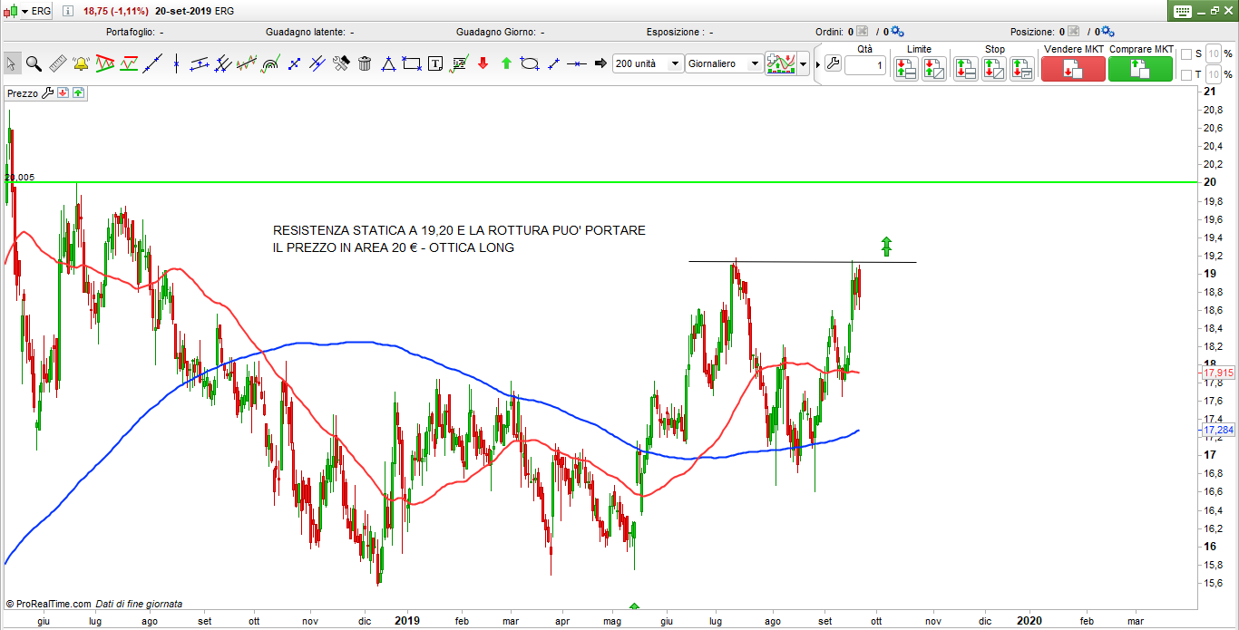Toggle the arrow cursor selection mode
Viewport: 1239px width, 630px height.
[12, 63]
